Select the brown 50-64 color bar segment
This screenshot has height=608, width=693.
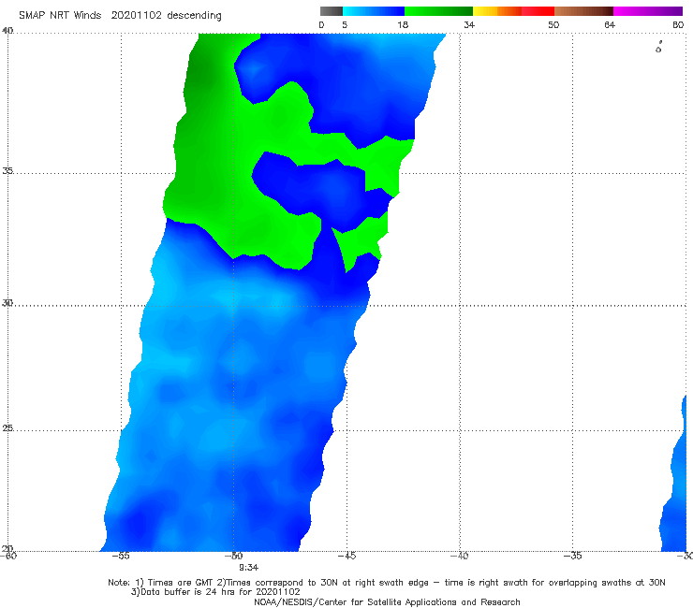pyautogui.click(x=583, y=11)
